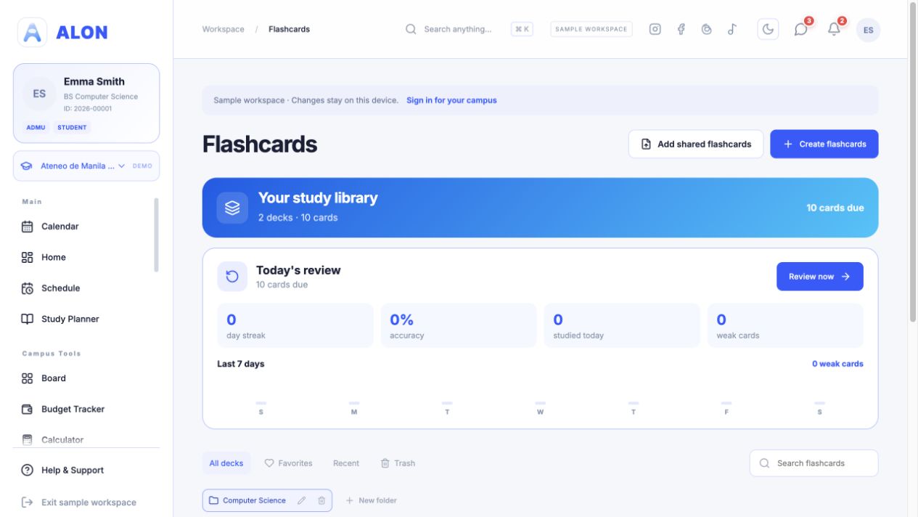
Task: Click the sidebar scrollbar
Action: click(156, 235)
